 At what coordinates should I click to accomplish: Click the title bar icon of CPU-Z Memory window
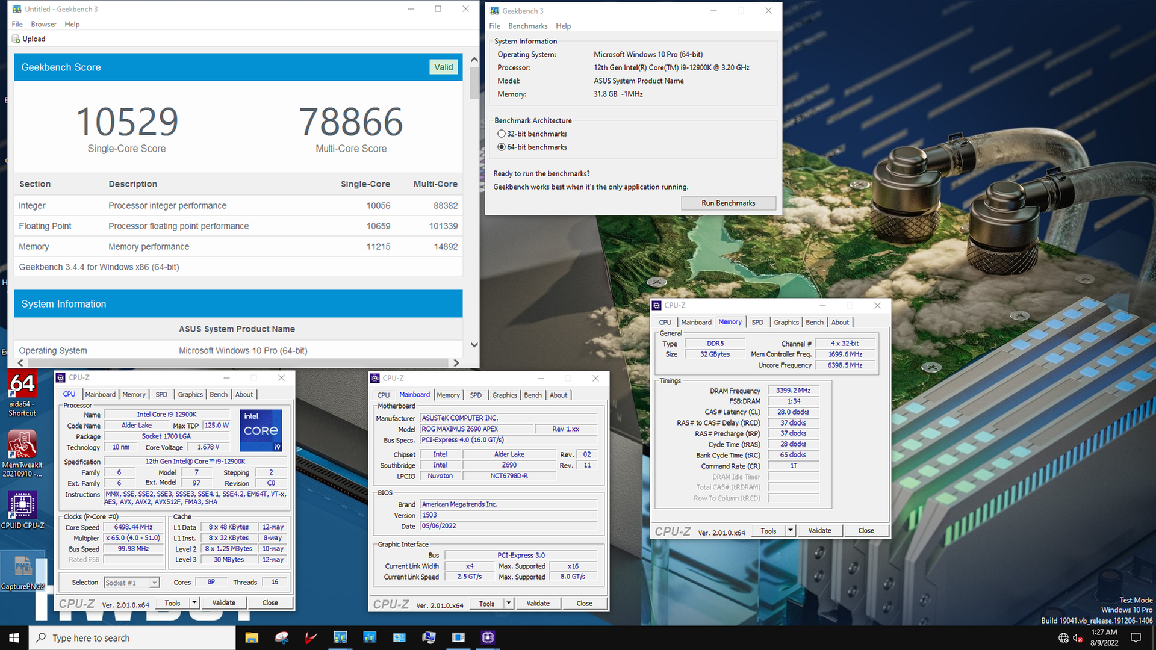pyautogui.click(x=657, y=305)
